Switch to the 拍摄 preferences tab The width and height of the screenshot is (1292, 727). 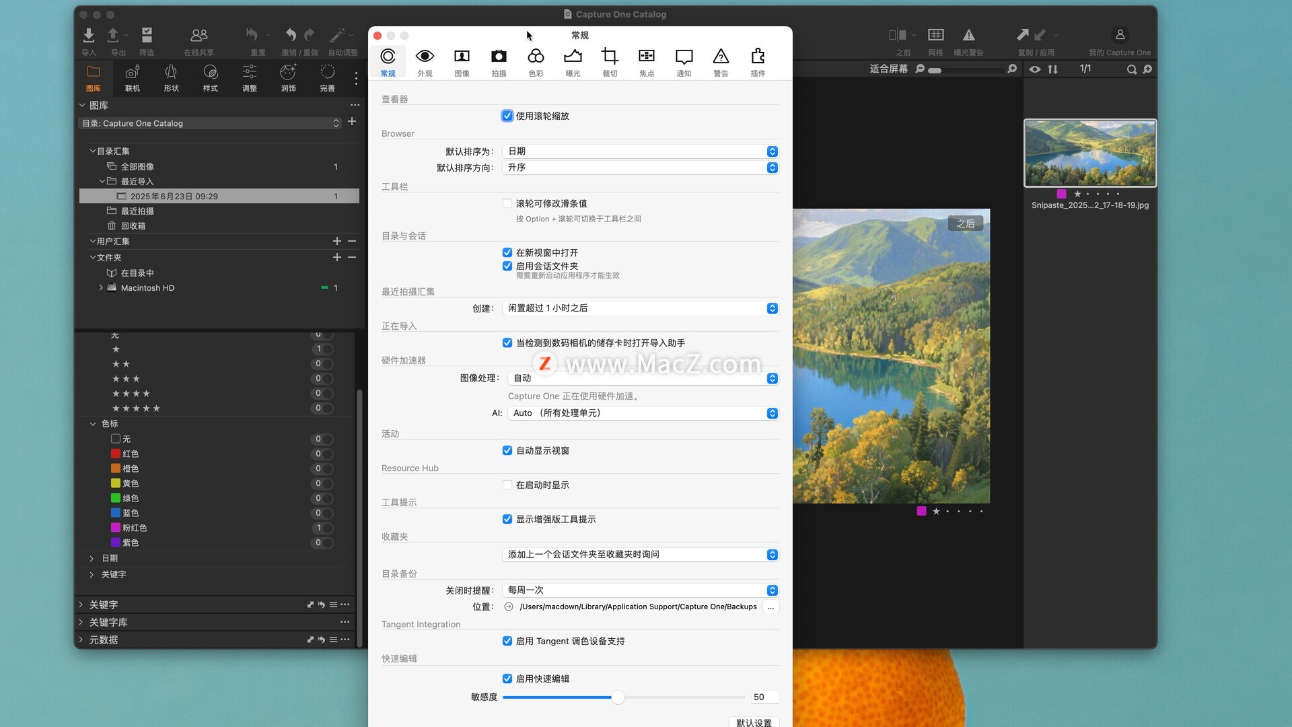tap(499, 63)
